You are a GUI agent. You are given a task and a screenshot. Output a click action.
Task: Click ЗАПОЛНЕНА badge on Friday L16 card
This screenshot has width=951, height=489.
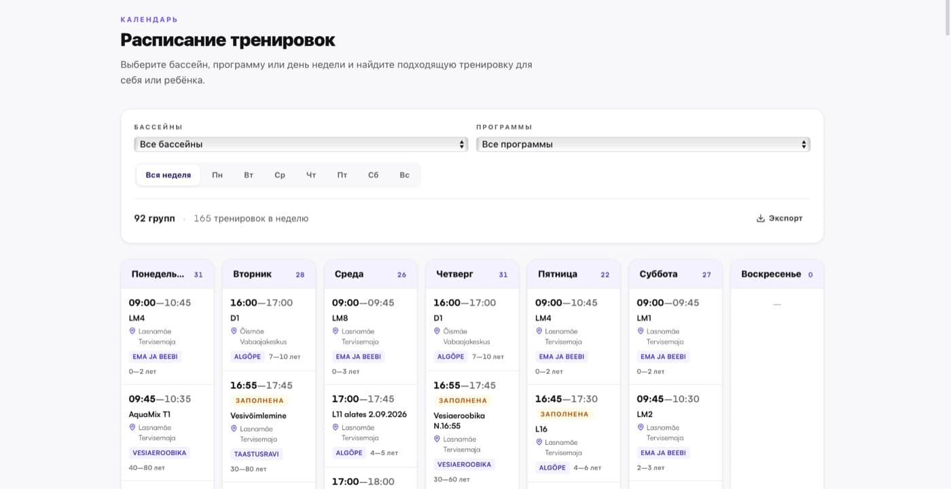(x=564, y=414)
